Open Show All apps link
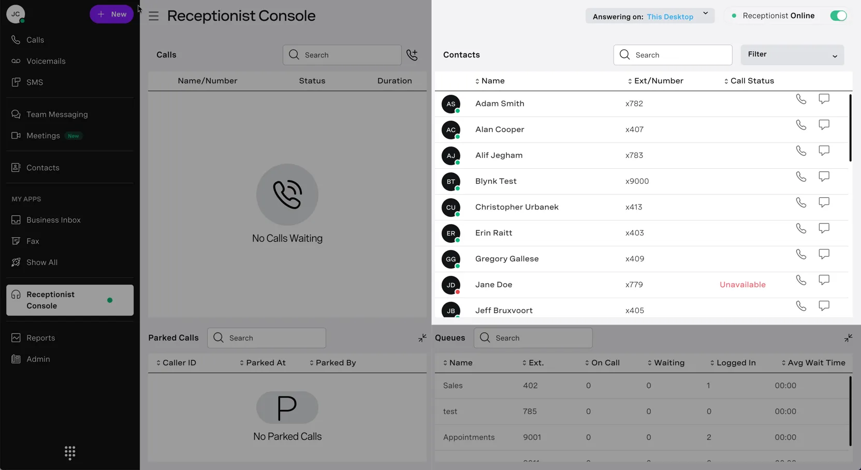Image resolution: width=861 pixels, height=470 pixels. (x=41, y=262)
